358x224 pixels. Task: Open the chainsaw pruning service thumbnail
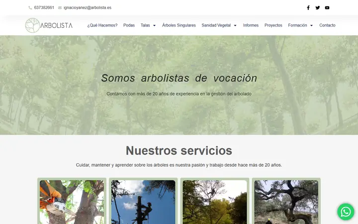pyautogui.click(x=72, y=202)
